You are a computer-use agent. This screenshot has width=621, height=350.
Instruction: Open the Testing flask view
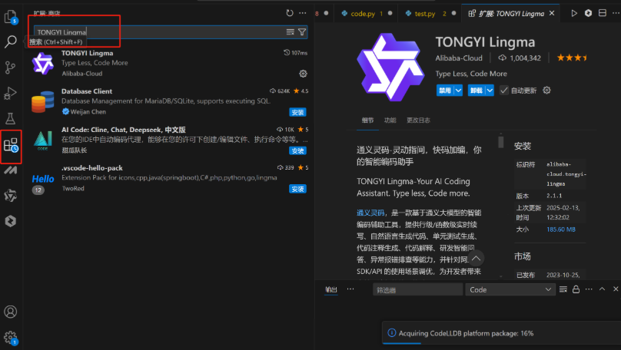tap(10, 118)
